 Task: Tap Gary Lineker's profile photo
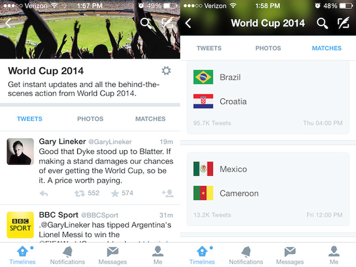(20, 152)
